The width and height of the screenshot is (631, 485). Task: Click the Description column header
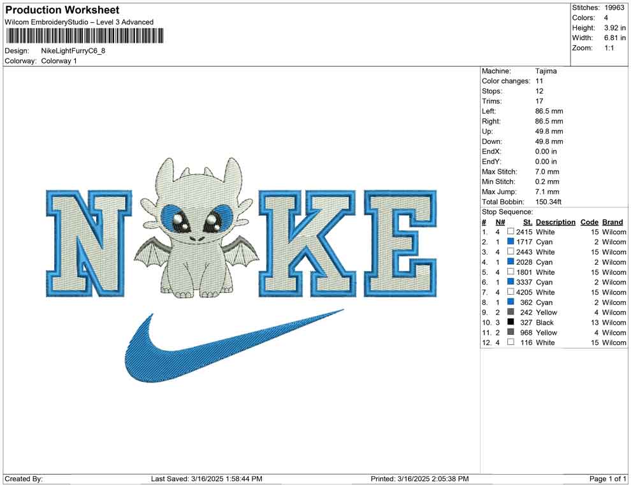click(555, 221)
